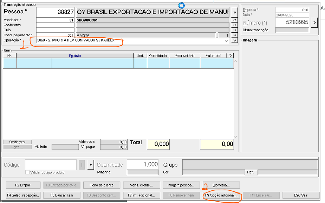This screenshot has height=203, width=325.
Task: Expand the Operação dropdown list
Action: click(226, 41)
